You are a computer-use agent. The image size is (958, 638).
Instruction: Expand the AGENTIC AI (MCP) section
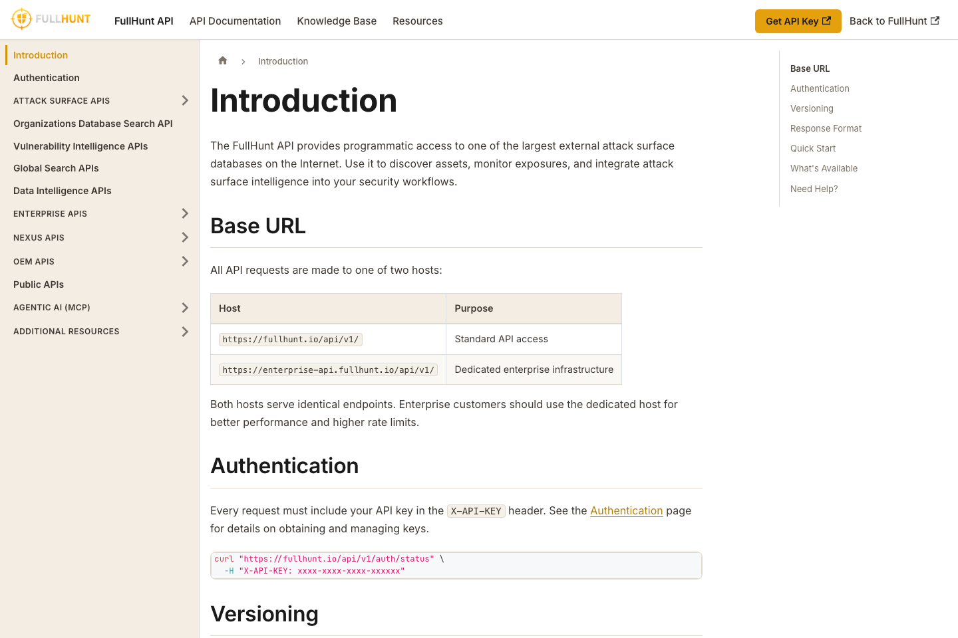[185, 307]
